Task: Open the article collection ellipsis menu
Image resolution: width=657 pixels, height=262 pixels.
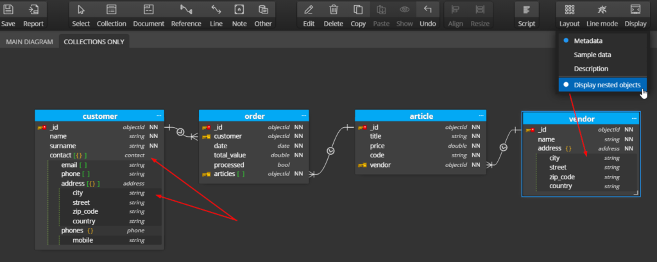Action: [481, 116]
